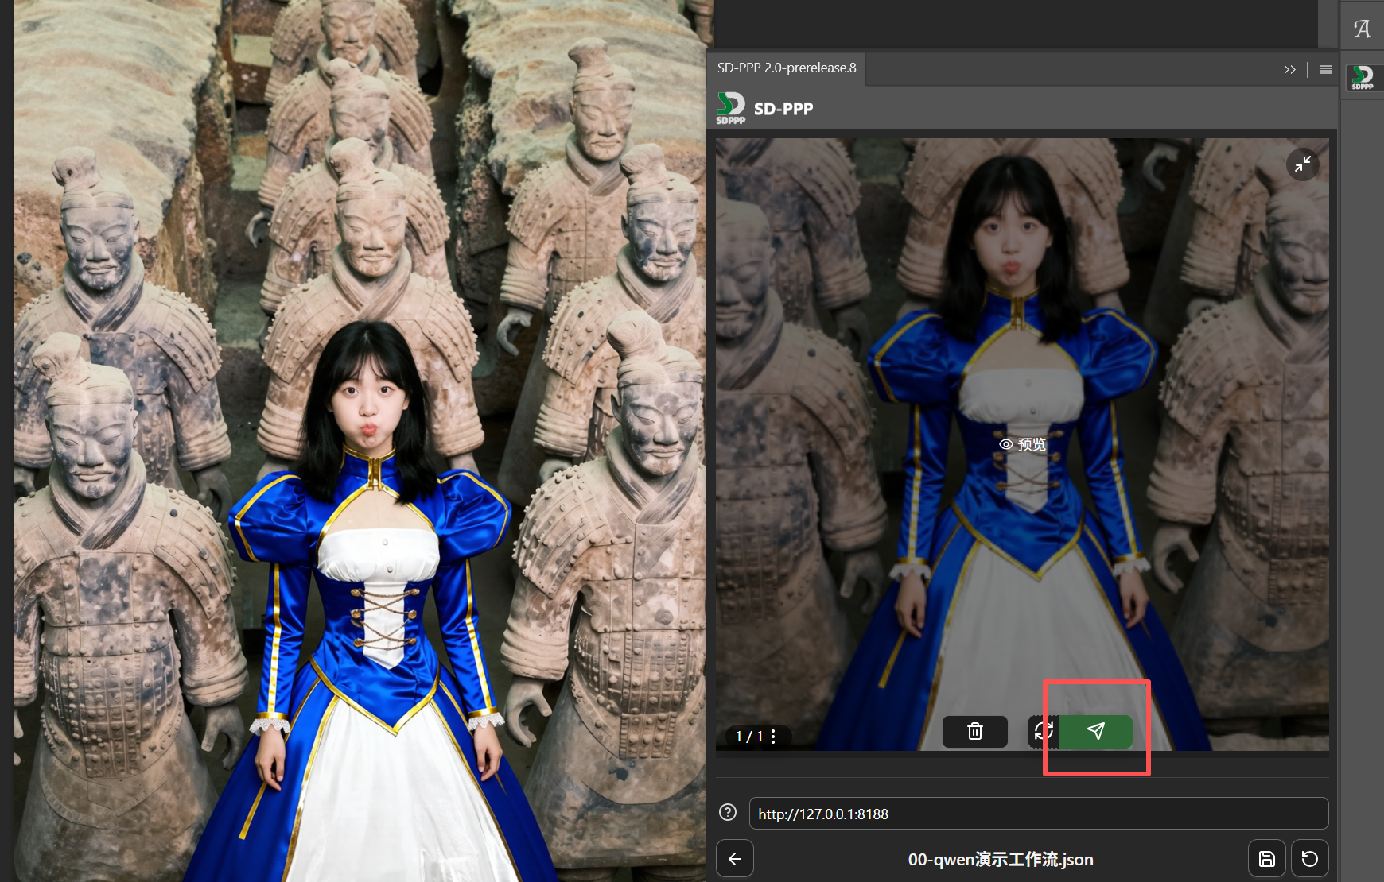
Task: Delete the preview image with trash icon
Action: pyautogui.click(x=974, y=731)
